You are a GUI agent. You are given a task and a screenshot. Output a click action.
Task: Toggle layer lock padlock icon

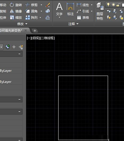[118, 5]
